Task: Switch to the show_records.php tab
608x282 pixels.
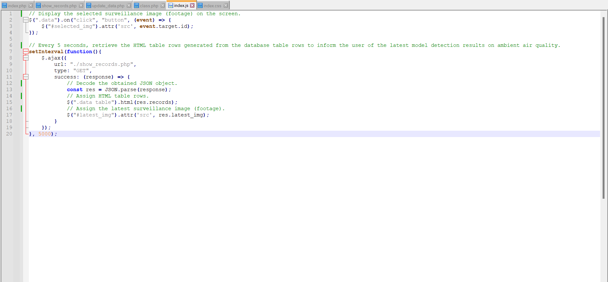Action: tap(59, 6)
